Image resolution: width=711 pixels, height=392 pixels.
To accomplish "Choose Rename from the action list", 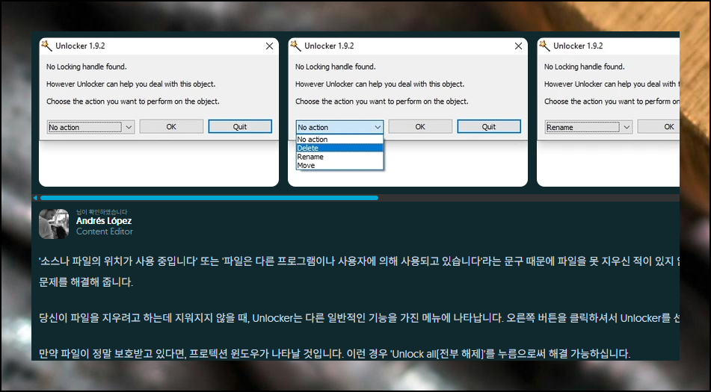I will tap(339, 157).
